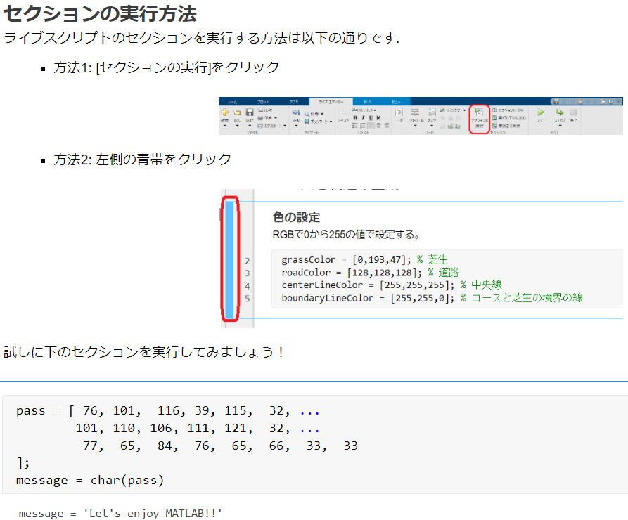The height and width of the screenshot is (520, 628).
Task: Open a file with the folder icon
Action: point(238,113)
